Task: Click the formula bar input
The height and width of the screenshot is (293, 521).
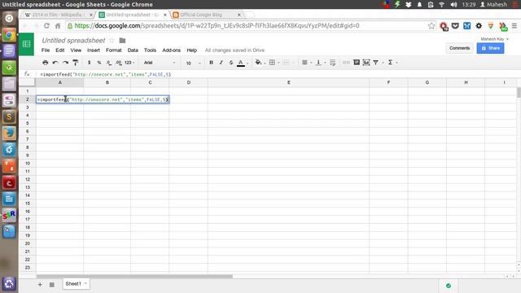Action: click(276, 74)
